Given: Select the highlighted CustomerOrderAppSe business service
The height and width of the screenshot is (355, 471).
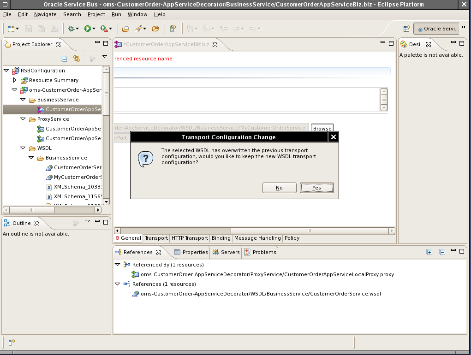Looking at the screenshot, I should pos(69,109).
